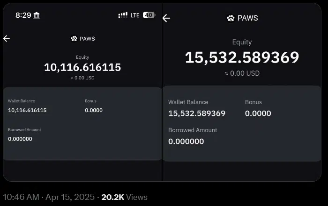Tap the LTE network indicator

(135, 15)
